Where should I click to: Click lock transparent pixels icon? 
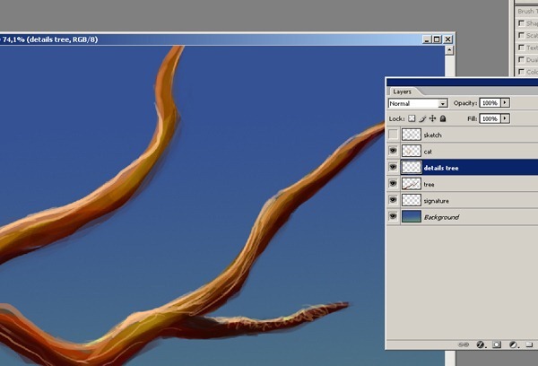412,118
